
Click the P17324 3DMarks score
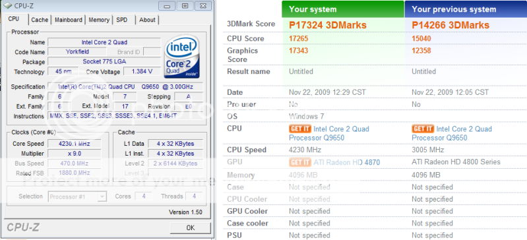(328, 25)
